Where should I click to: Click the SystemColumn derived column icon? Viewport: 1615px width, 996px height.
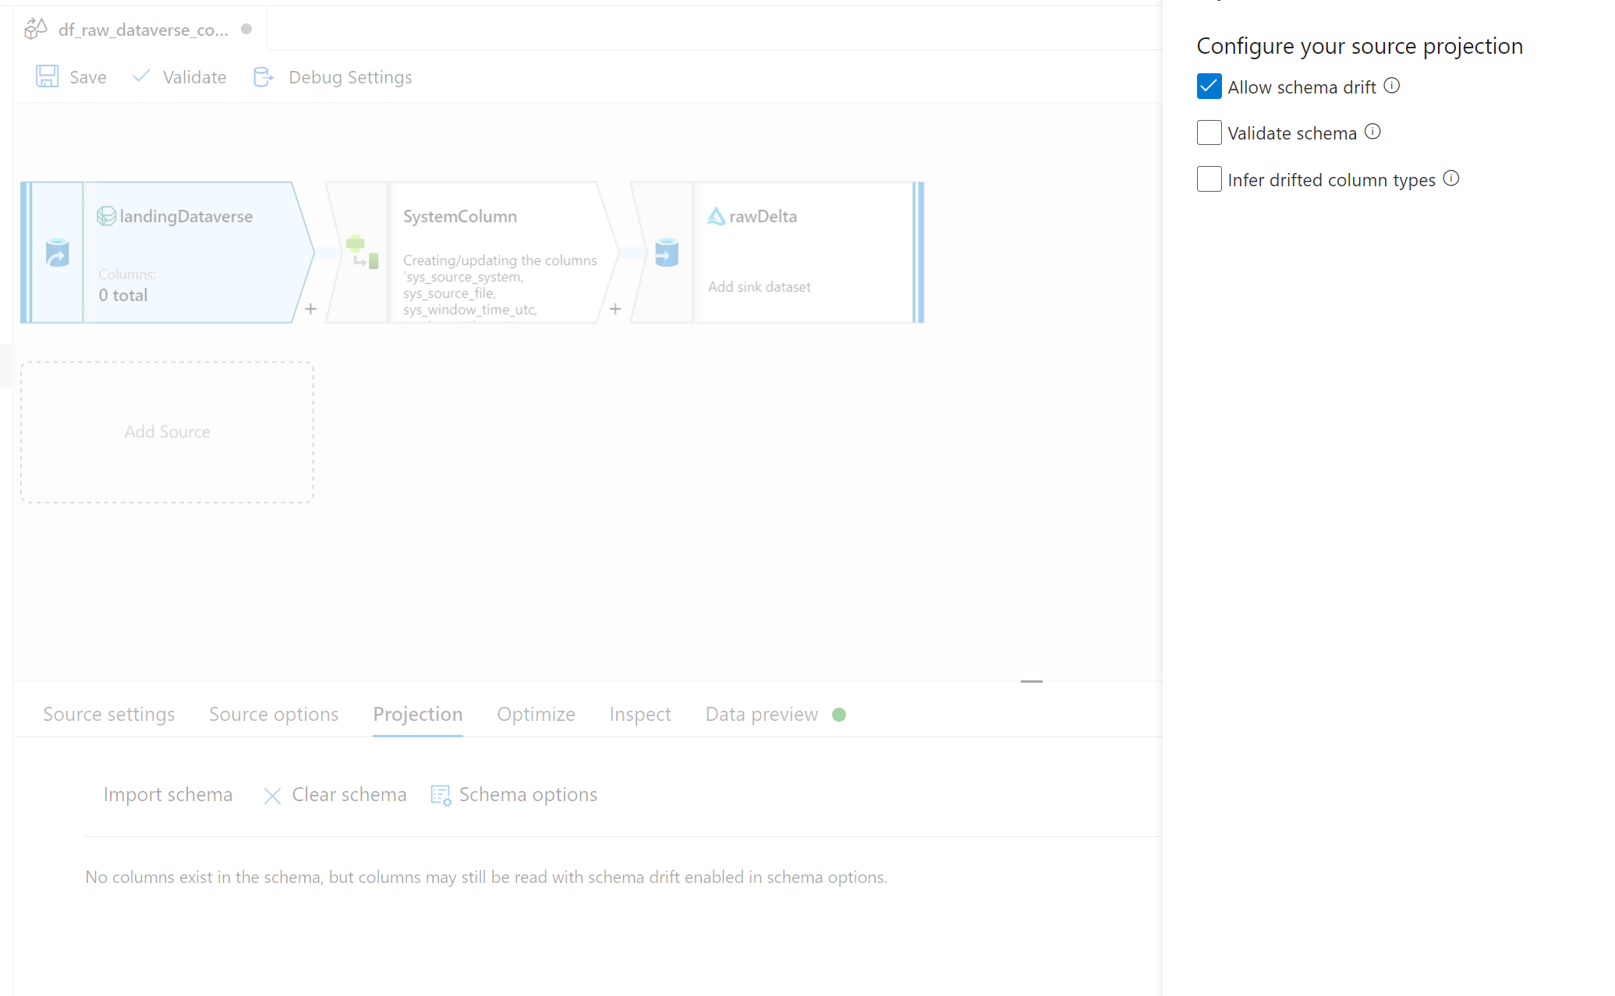tap(362, 251)
